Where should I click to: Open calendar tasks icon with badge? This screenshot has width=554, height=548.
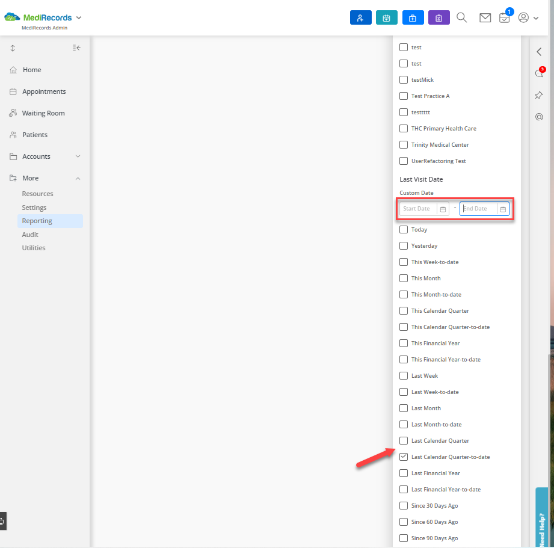pos(505,17)
